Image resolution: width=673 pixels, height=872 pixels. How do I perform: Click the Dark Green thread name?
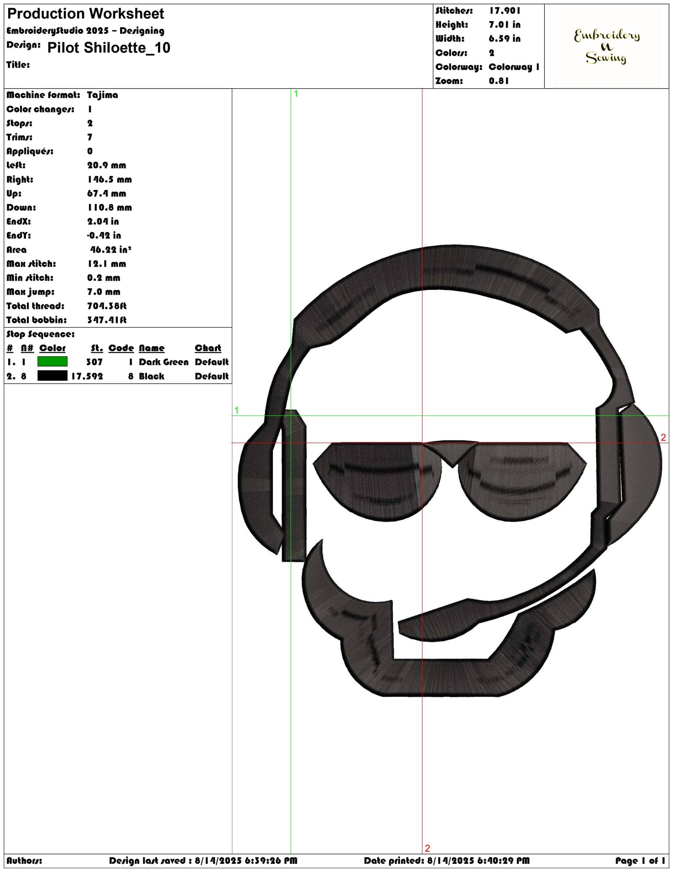click(x=164, y=362)
